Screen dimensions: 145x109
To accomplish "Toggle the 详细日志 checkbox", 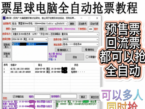I will point(14,97).
